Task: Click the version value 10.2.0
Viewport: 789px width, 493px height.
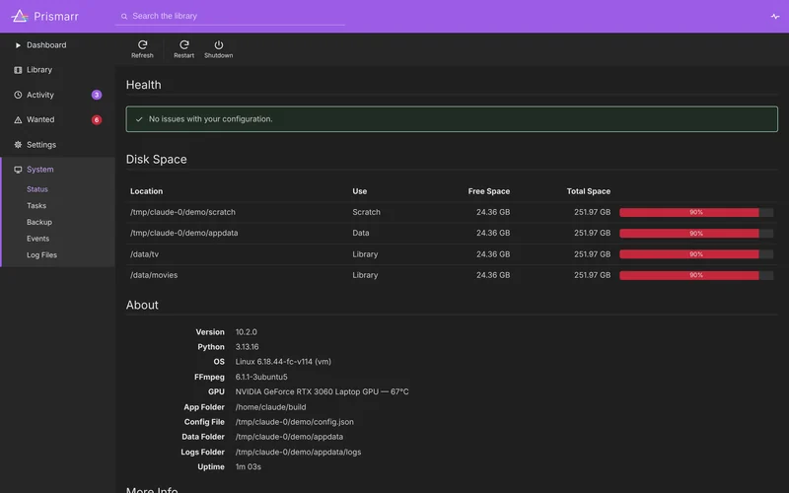Action: click(x=246, y=332)
